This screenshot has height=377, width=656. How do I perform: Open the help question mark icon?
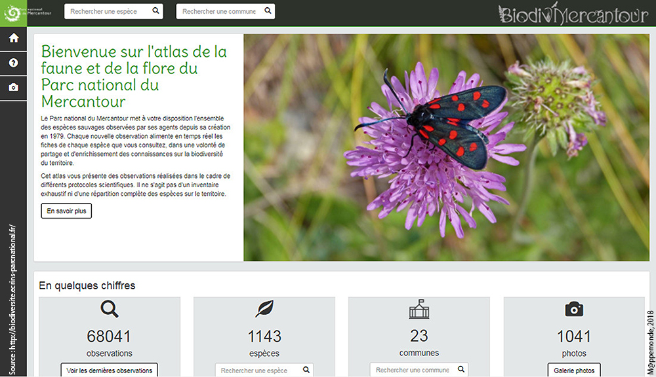tap(14, 63)
